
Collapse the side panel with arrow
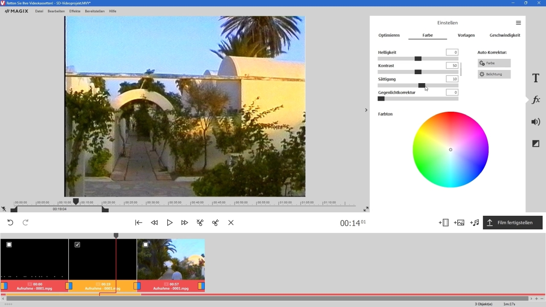(x=366, y=110)
